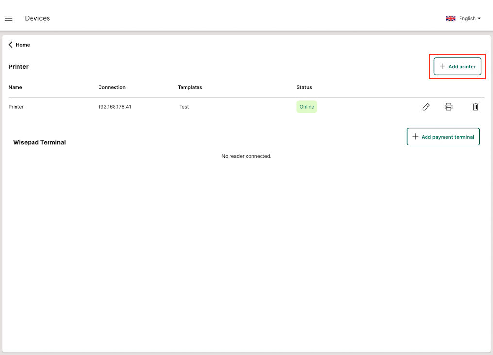Click the Test template entry
The height and width of the screenshot is (355, 493).
(x=184, y=107)
